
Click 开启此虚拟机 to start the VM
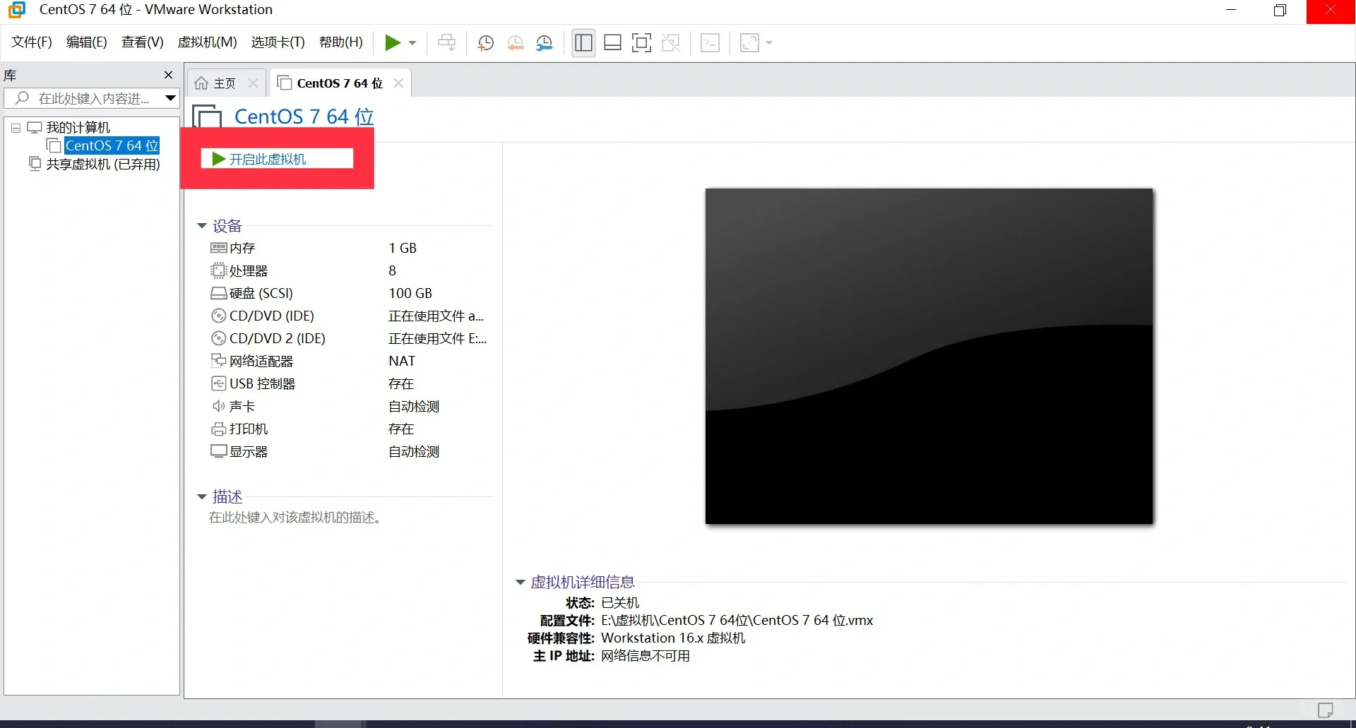pos(277,158)
